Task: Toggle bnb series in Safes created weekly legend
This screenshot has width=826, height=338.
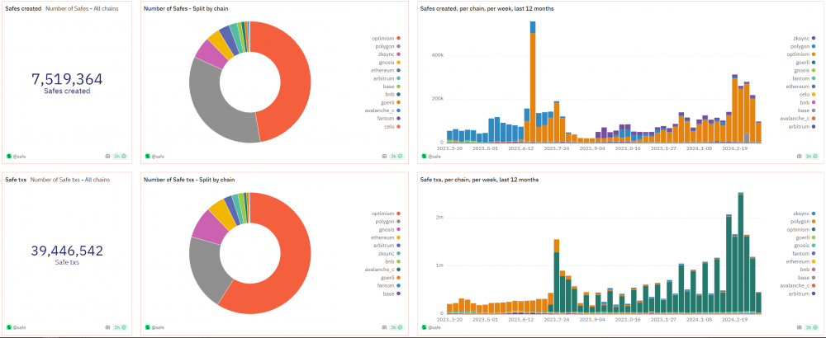Action: point(808,102)
